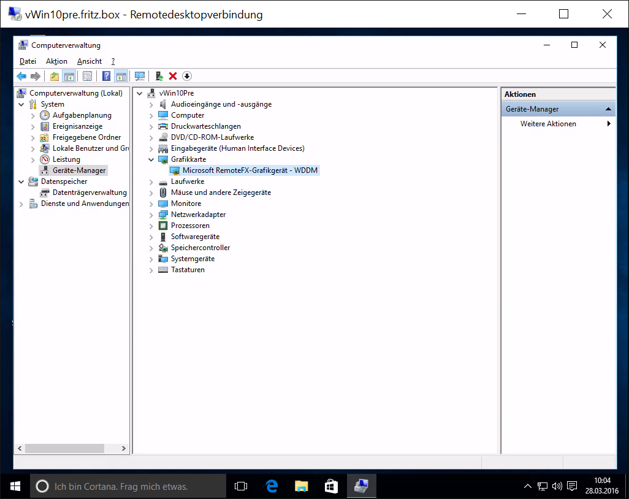Click the volume speaker icon in the tray
The image size is (629, 499).
pyautogui.click(x=557, y=486)
